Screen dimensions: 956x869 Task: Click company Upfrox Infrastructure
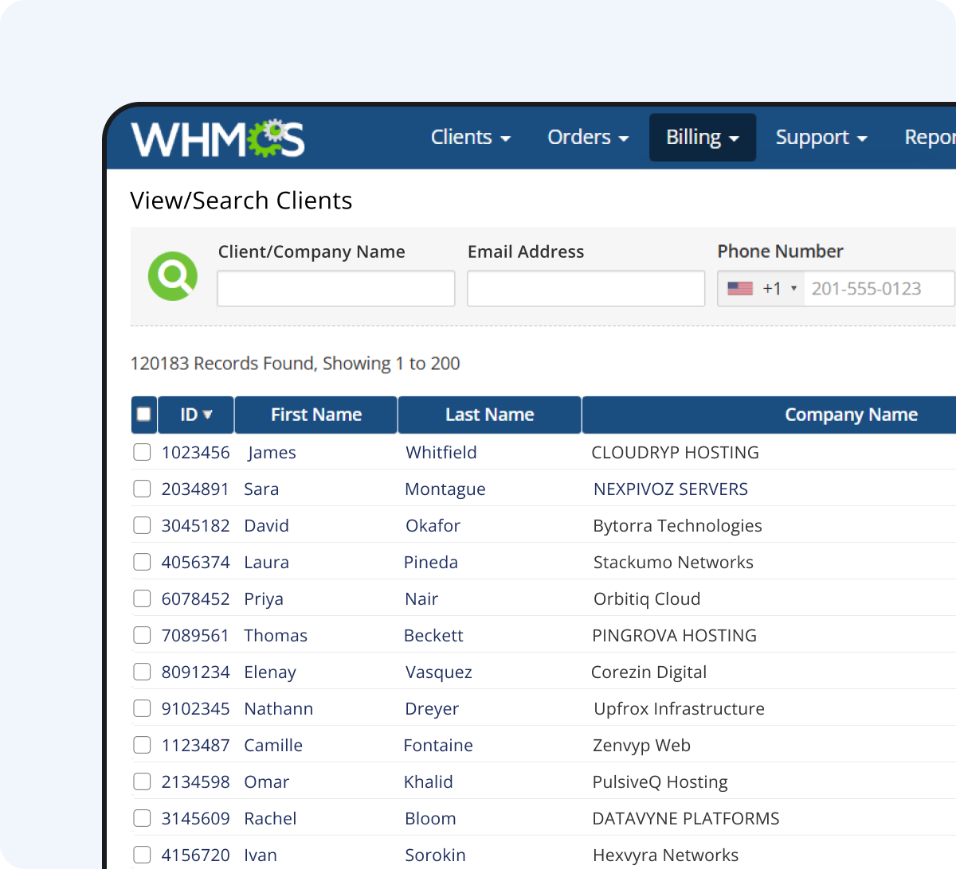pos(679,708)
